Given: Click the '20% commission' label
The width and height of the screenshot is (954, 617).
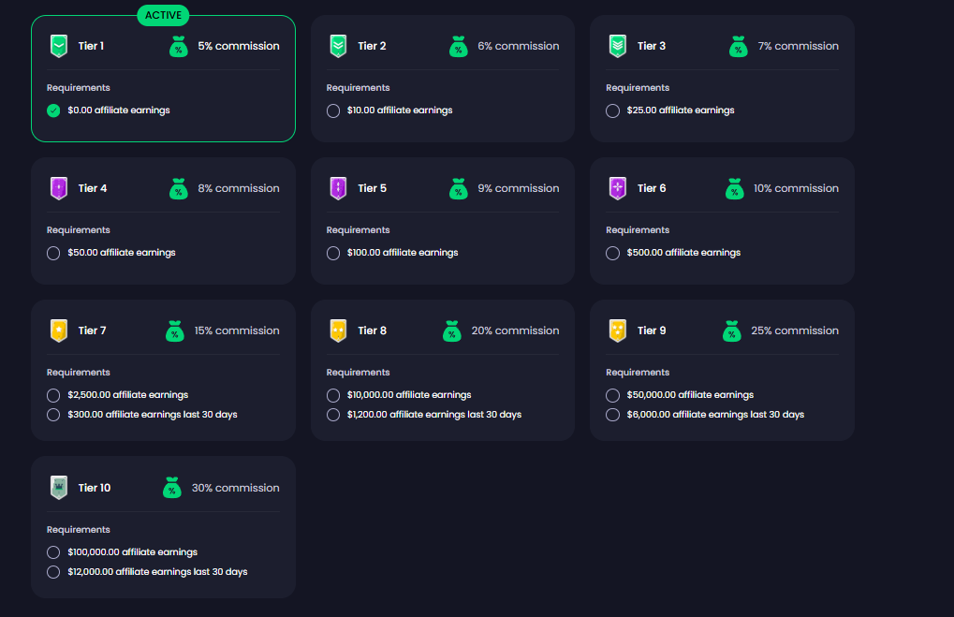Looking at the screenshot, I should click(x=515, y=331).
